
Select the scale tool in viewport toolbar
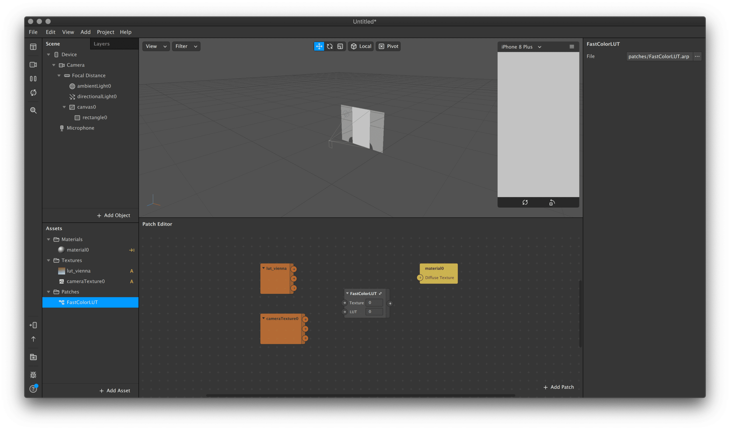(340, 46)
